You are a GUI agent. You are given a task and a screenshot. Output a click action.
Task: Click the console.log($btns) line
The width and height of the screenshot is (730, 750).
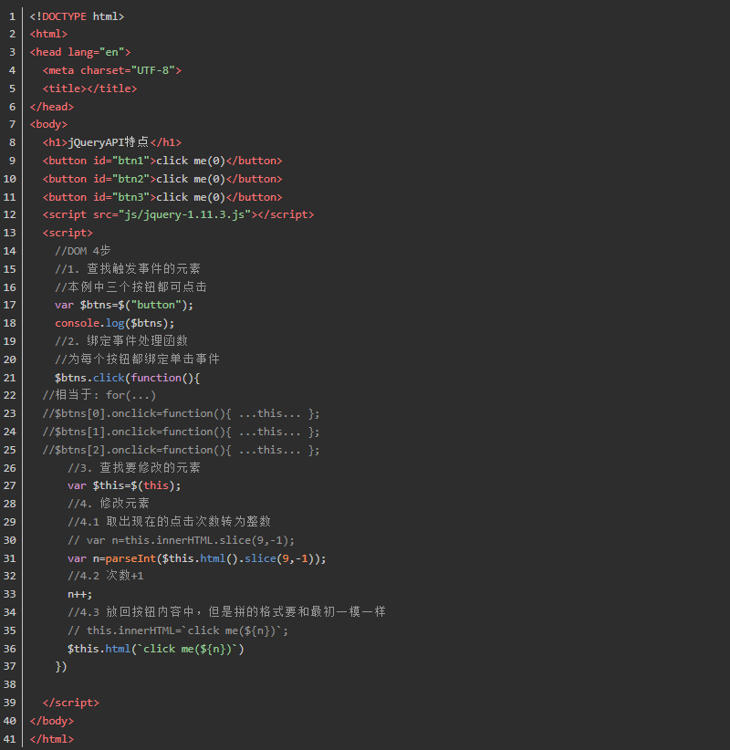(x=114, y=323)
